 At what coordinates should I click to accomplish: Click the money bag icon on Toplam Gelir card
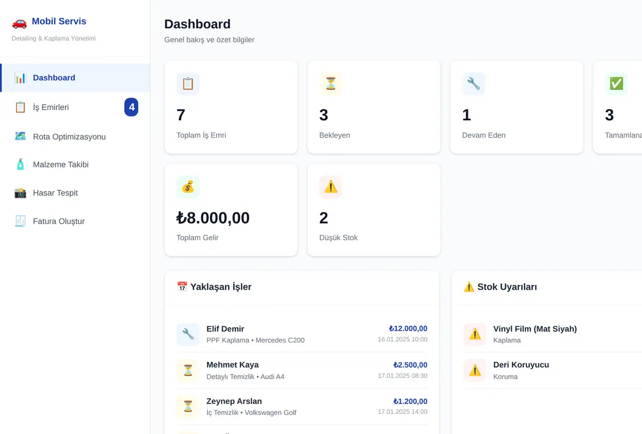pyautogui.click(x=188, y=187)
